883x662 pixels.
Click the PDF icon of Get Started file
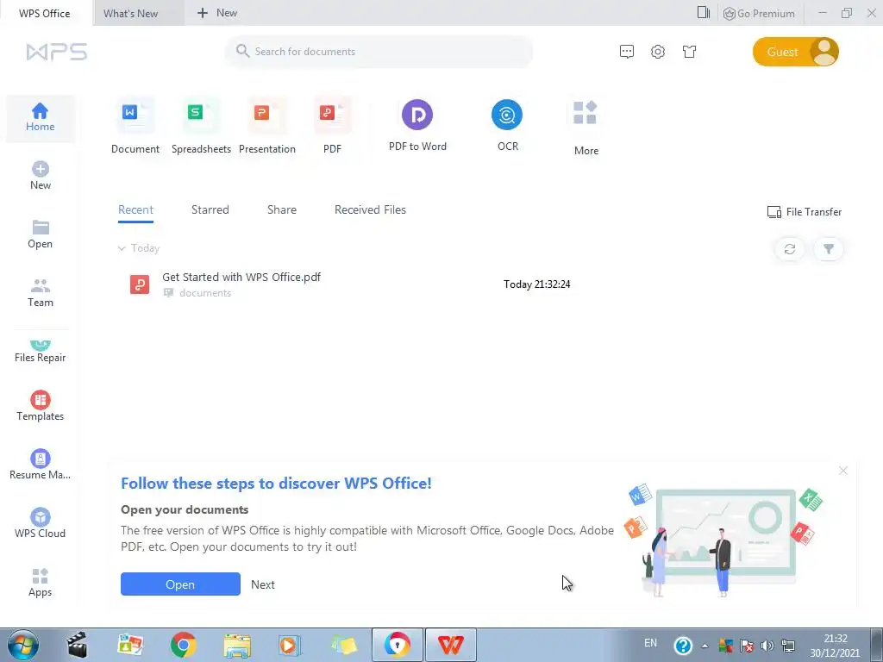pos(140,284)
